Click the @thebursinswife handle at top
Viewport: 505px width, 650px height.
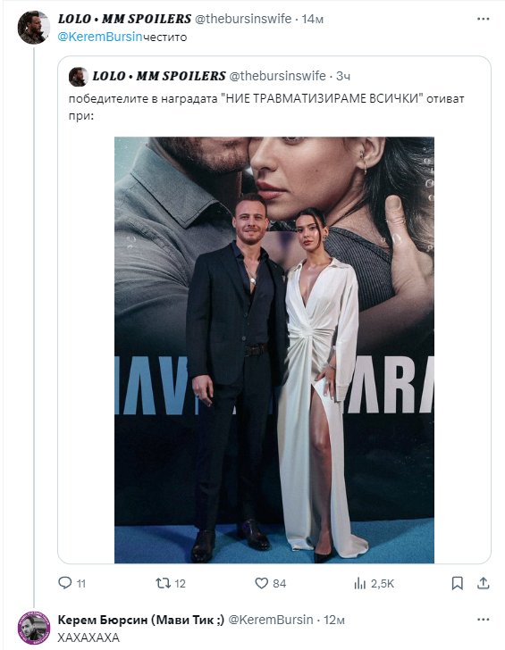pos(243,19)
